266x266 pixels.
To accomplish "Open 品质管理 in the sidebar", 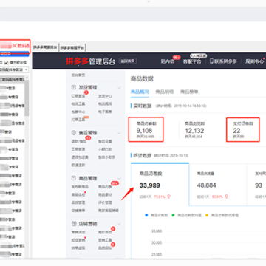I will [78, 202].
